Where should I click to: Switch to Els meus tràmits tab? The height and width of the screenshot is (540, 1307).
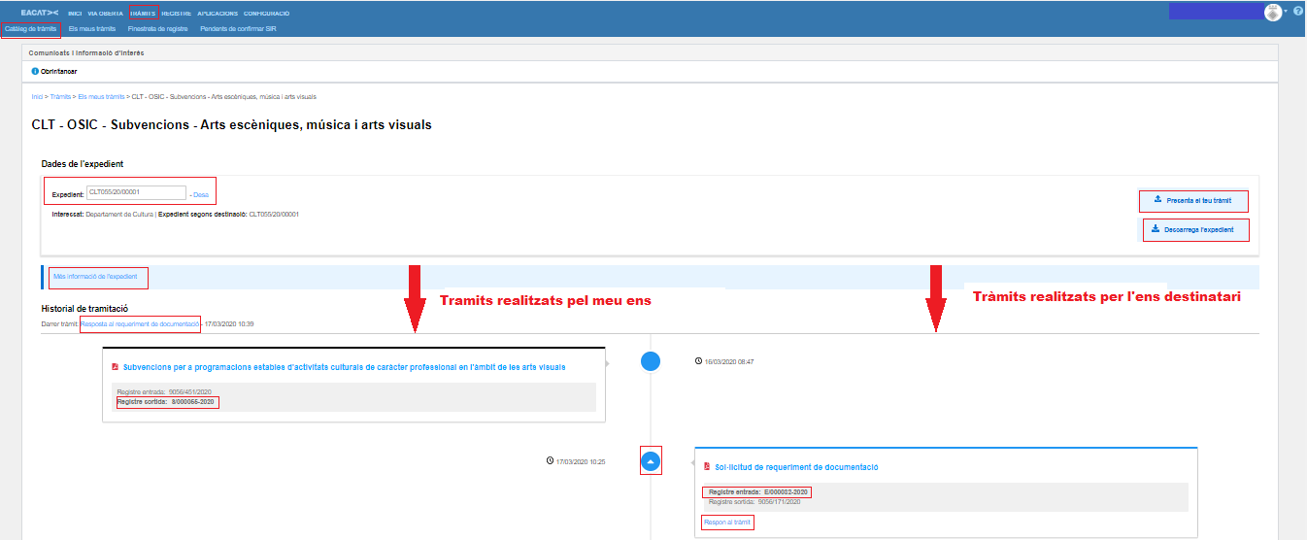tap(92, 29)
